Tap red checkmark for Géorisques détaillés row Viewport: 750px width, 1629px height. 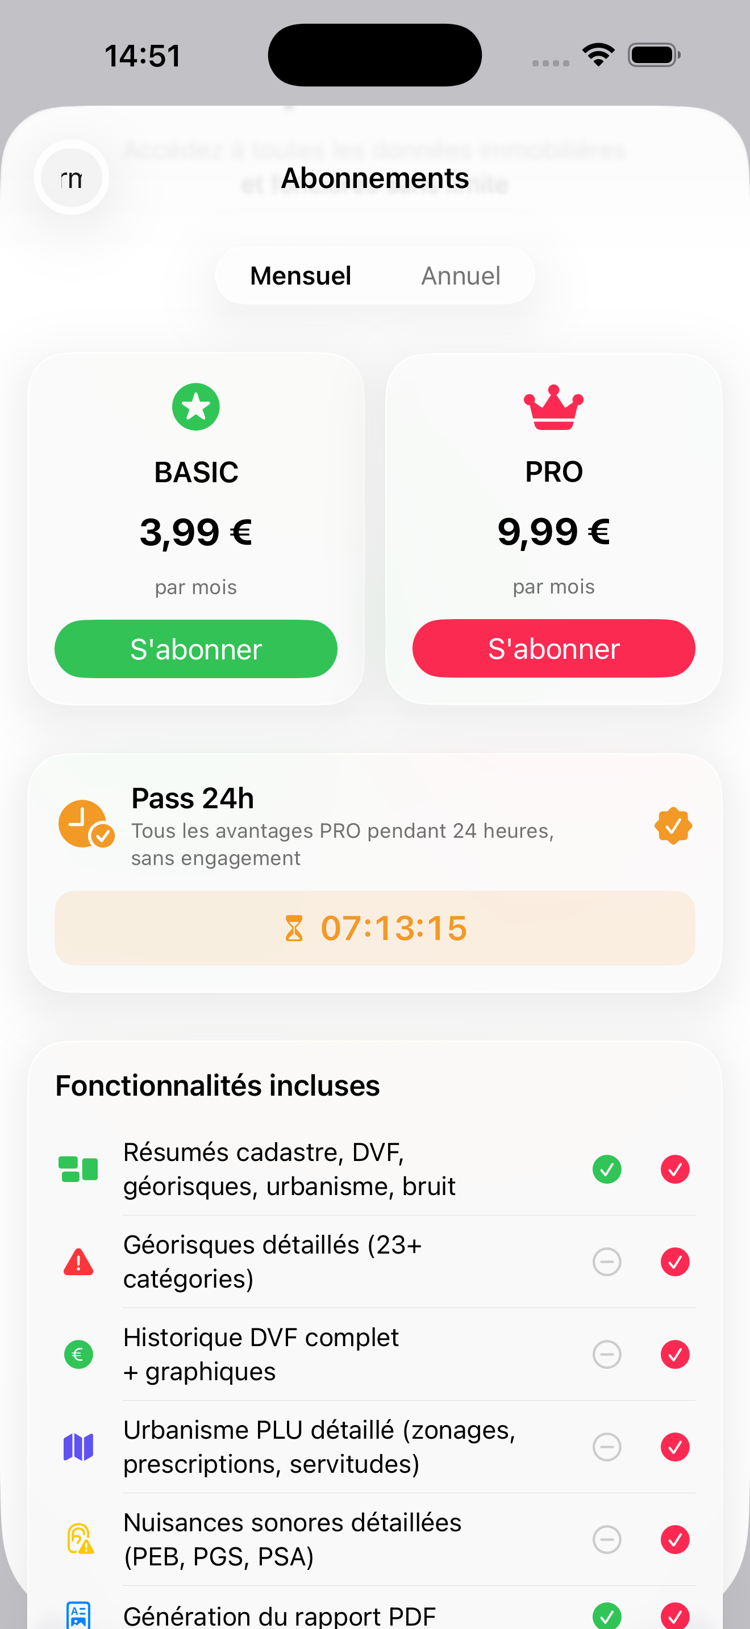tap(675, 1262)
